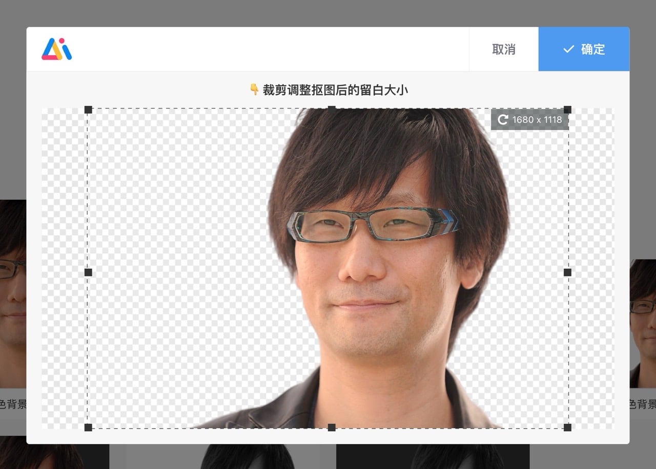Click the 取消 cancel button
656x469 pixels.
pos(504,49)
